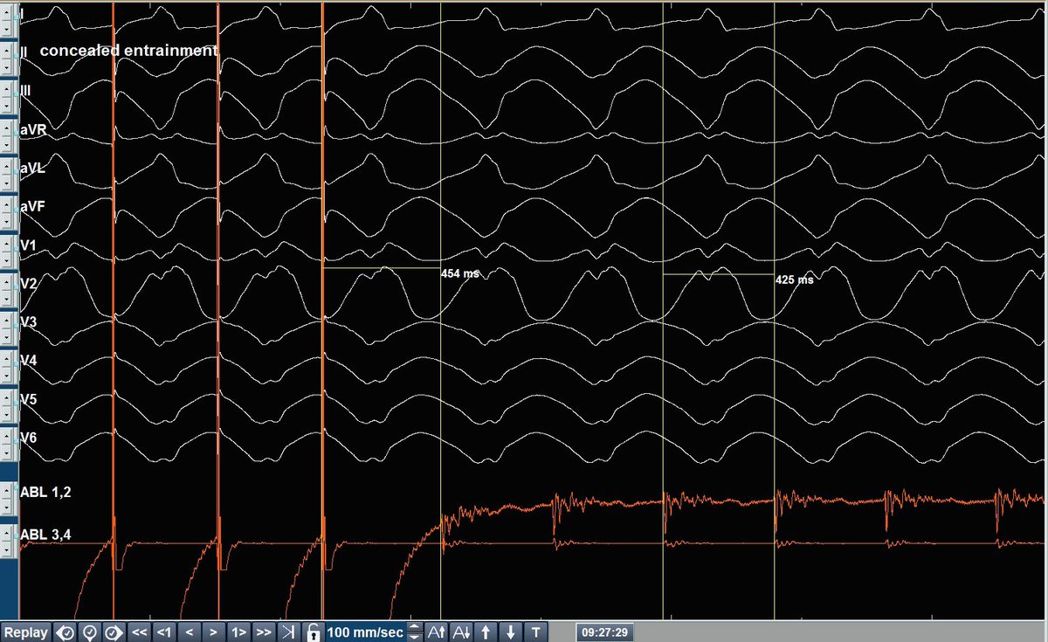1048x642 pixels.
Task: Increase sweep speed with the up spinner
Action: (x=415, y=627)
